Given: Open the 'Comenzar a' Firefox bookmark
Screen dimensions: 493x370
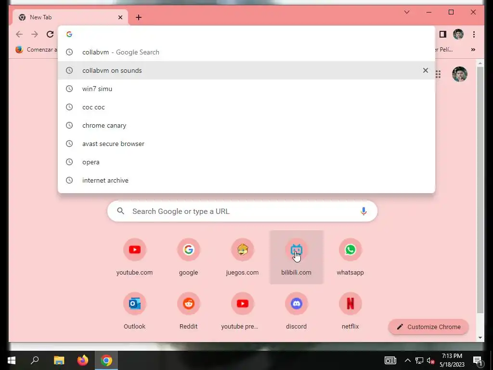Looking at the screenshot, I should [x=37, y=50].
